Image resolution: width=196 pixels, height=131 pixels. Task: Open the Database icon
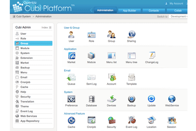(x=91, y=99)
